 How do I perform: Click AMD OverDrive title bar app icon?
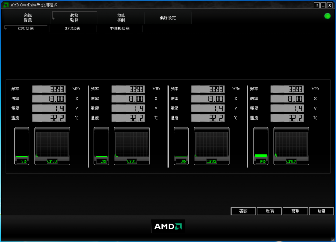click(6, 5)
